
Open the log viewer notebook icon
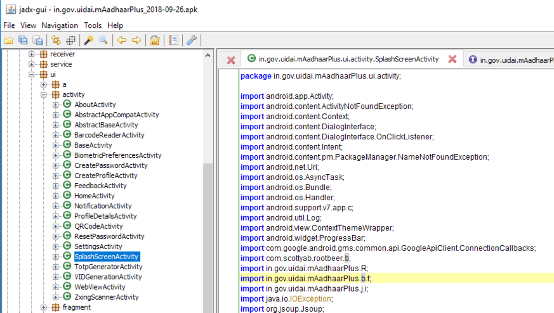pyautogui.click(x=173, y=41)
